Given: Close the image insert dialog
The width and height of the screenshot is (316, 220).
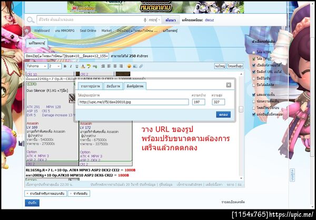Looking at the screenshot, I should pos(229,85).
